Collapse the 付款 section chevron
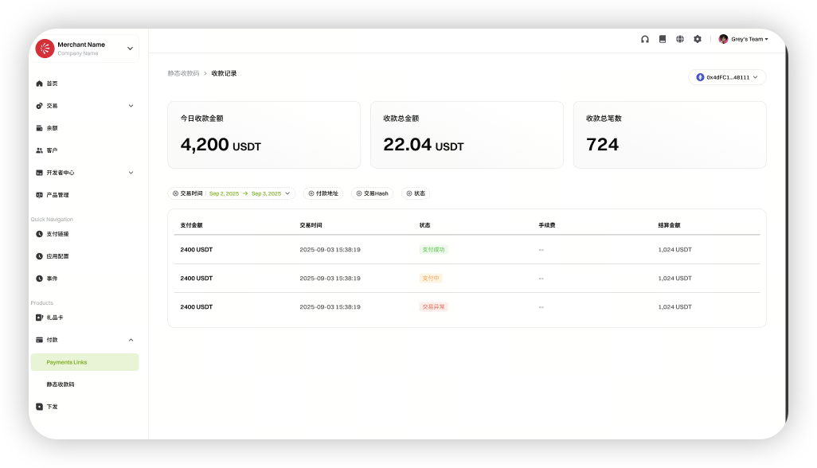 pos(131,340)
